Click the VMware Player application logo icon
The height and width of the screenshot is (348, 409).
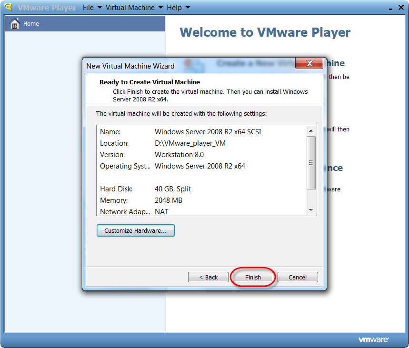[8, 7]
